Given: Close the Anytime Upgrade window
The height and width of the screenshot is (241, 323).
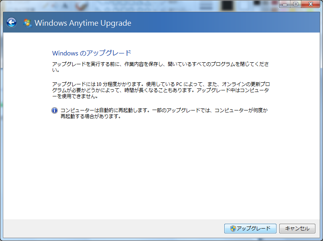Looking at the screenshot, I should click(x=311, y=4).
